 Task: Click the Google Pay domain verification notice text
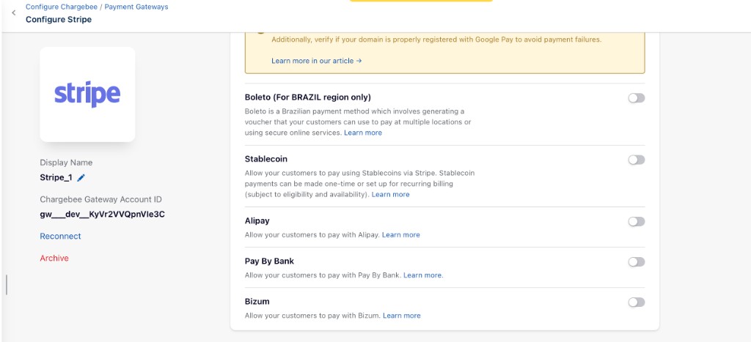click(x=436, y=40)
